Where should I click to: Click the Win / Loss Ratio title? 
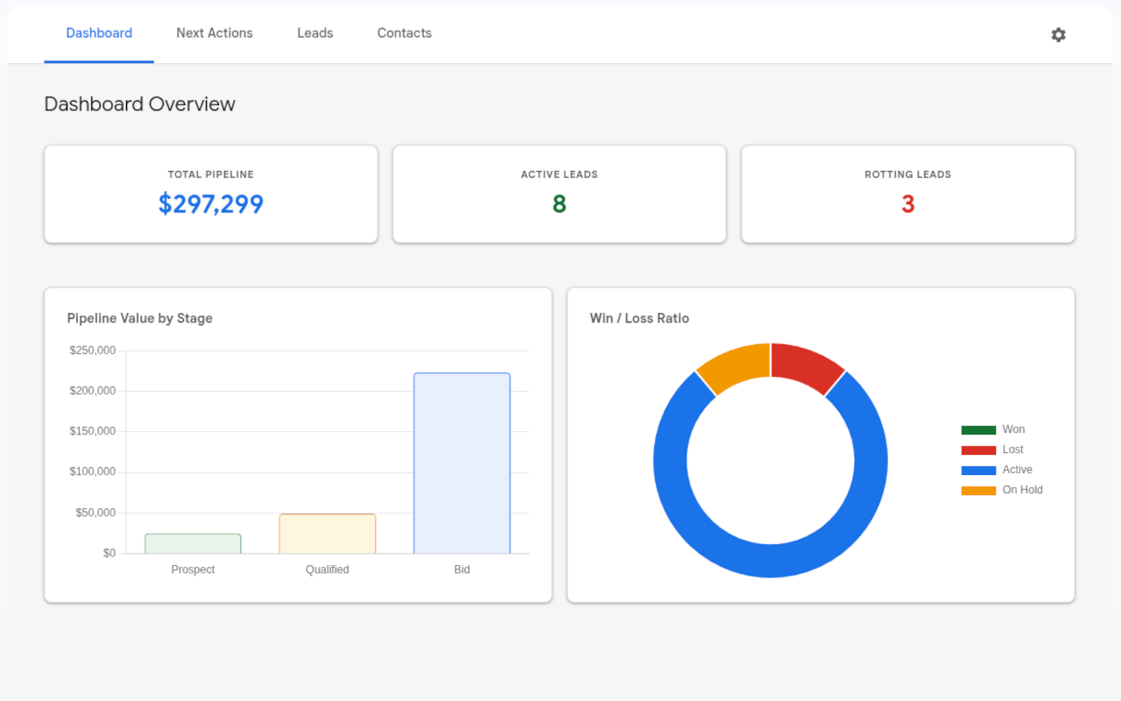pyautogui.click(x=639, y=318)
